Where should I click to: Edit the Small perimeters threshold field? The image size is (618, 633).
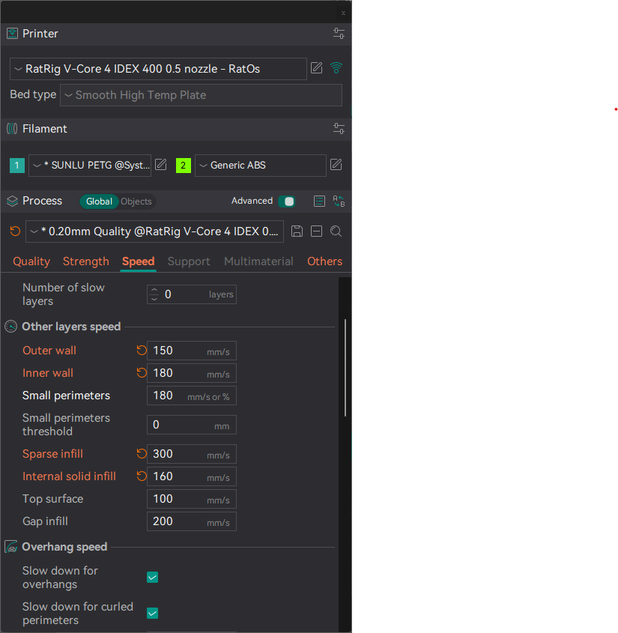click(192, 425)
